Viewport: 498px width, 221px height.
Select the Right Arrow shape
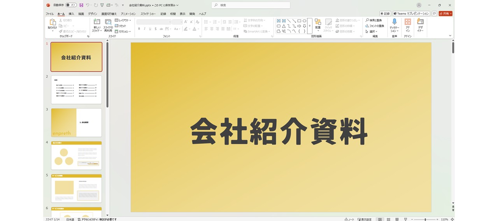tap(299, 26)
